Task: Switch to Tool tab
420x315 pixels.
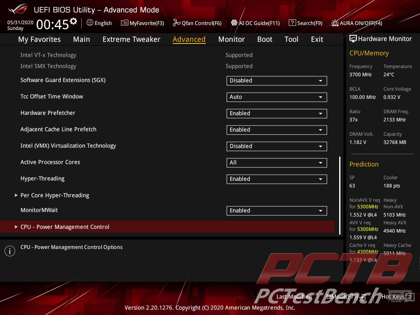Action: pos(292,39)
